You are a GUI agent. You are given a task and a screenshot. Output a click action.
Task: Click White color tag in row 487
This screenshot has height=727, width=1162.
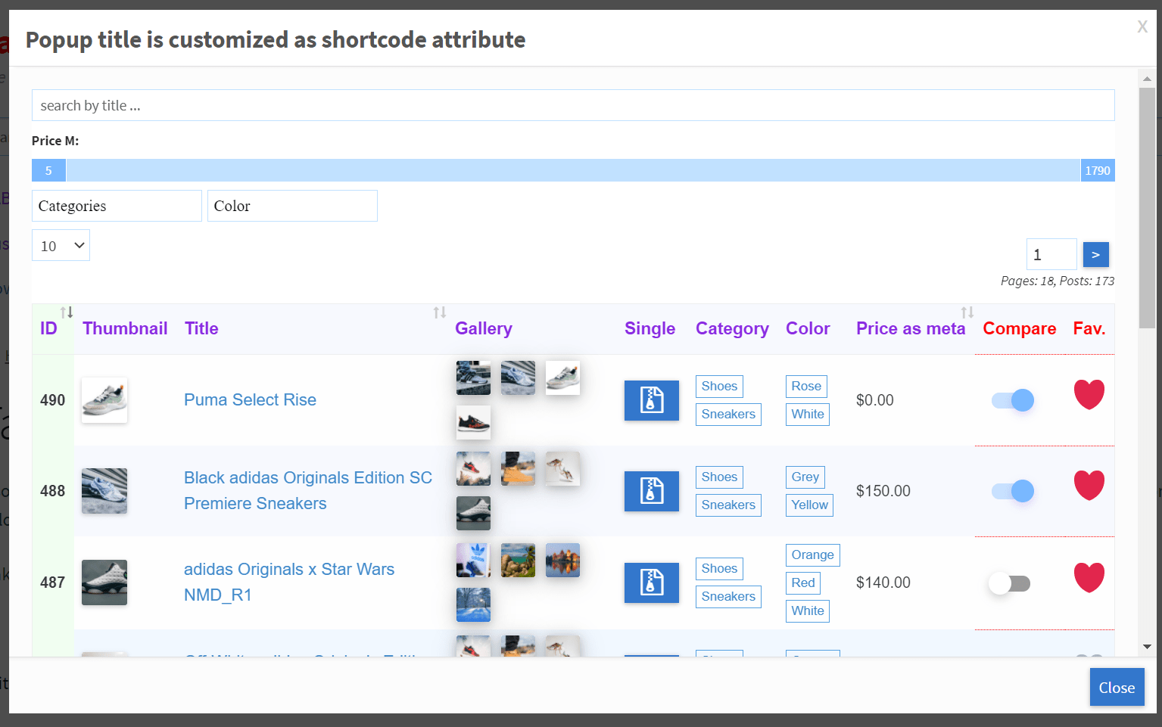click(x=808, y=610)
